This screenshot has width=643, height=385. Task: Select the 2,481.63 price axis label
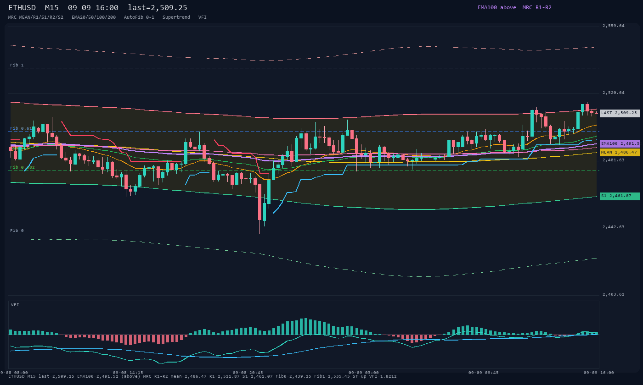pos(614,160)
